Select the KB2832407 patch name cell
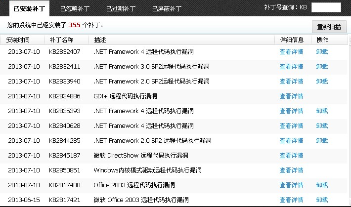This screenshot has height=207, width=351. pos(65,52)
